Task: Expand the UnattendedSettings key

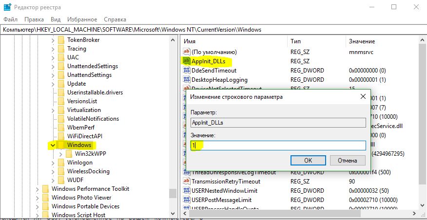Action: click(53, 66)
